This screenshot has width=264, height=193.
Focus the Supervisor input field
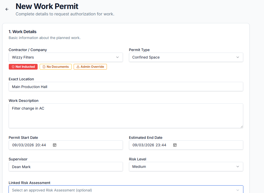point(66,167)
